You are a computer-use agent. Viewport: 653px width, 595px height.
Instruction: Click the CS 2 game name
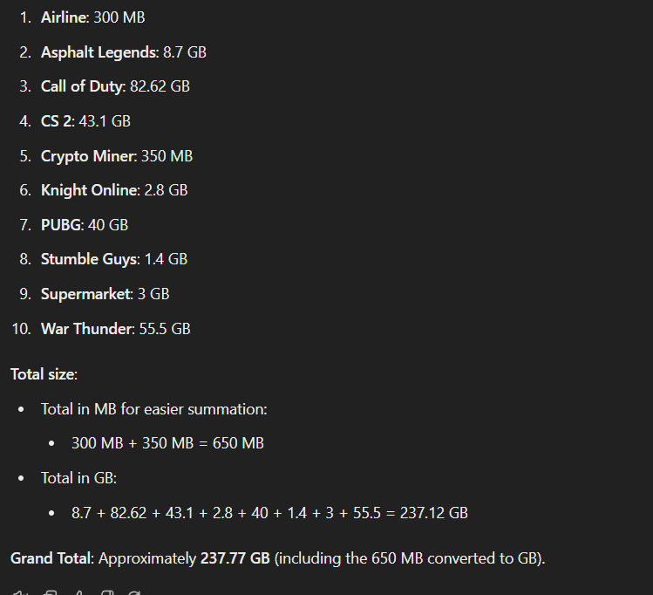click(x=56, y=121)
